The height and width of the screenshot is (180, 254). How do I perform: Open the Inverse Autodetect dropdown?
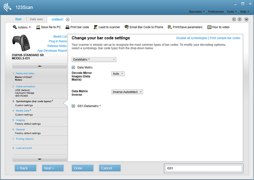tap(127, 92)
